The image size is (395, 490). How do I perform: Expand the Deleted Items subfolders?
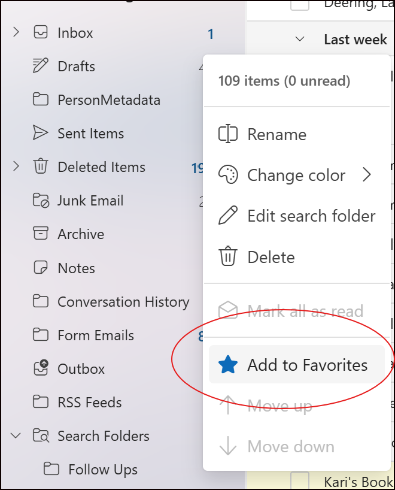[16, 167]
